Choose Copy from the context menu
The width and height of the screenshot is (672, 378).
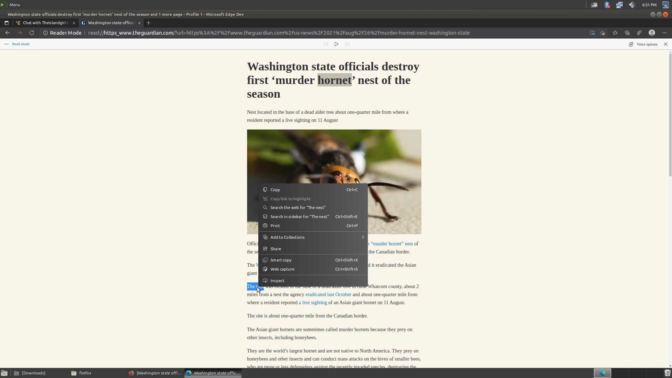coord(313,190)
